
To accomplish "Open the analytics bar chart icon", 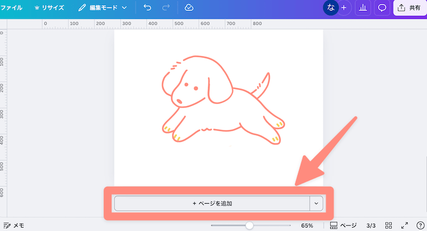I will (363, 8).
